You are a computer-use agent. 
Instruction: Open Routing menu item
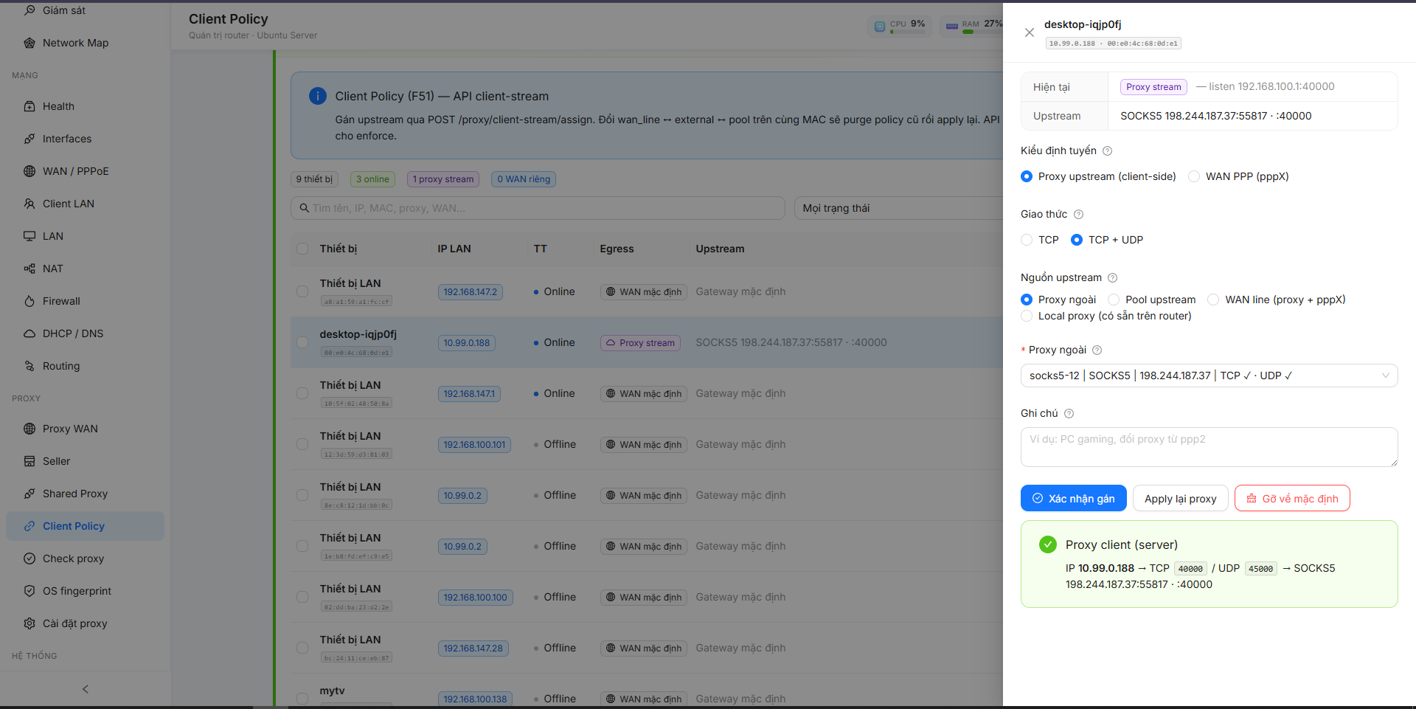point(85,366)
